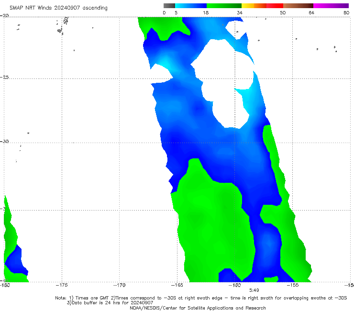The image size is (354, 311).
Task: Select the latitude axis label -20
Action: coord(4,16)
